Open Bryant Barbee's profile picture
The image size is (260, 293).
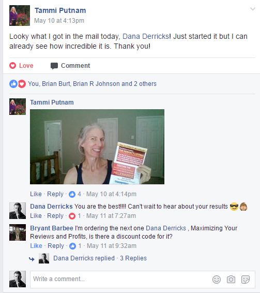point(18,232)
